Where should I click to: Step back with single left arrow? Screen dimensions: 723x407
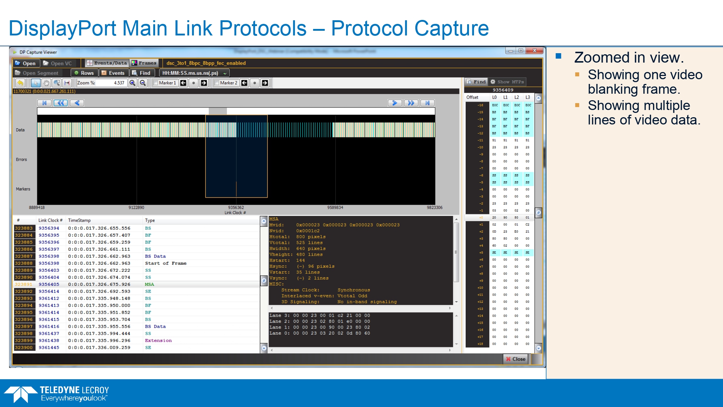(x=77, y=103)
